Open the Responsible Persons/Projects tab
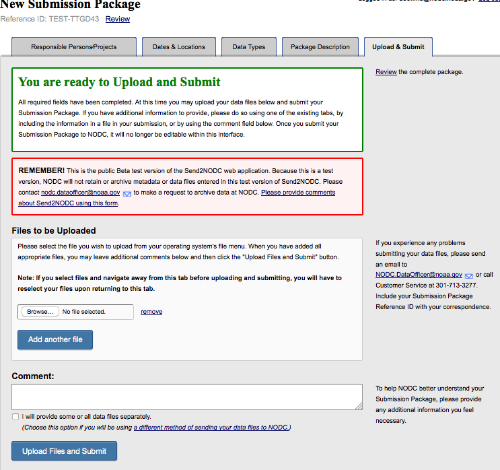 pyautogui.click(x=74, y=47)
